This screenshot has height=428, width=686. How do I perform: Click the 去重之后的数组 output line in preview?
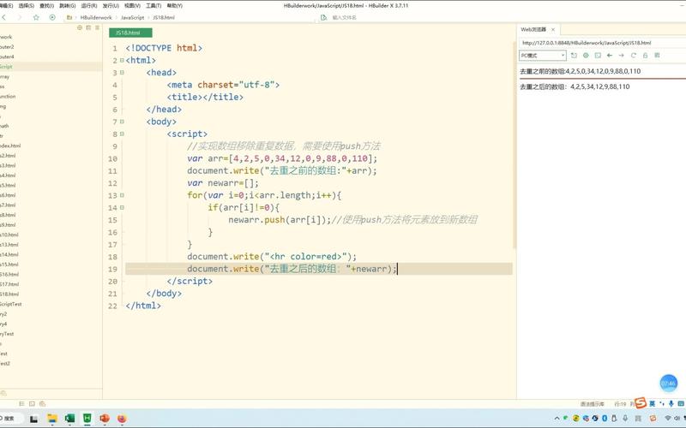click(x=575, y=86)
